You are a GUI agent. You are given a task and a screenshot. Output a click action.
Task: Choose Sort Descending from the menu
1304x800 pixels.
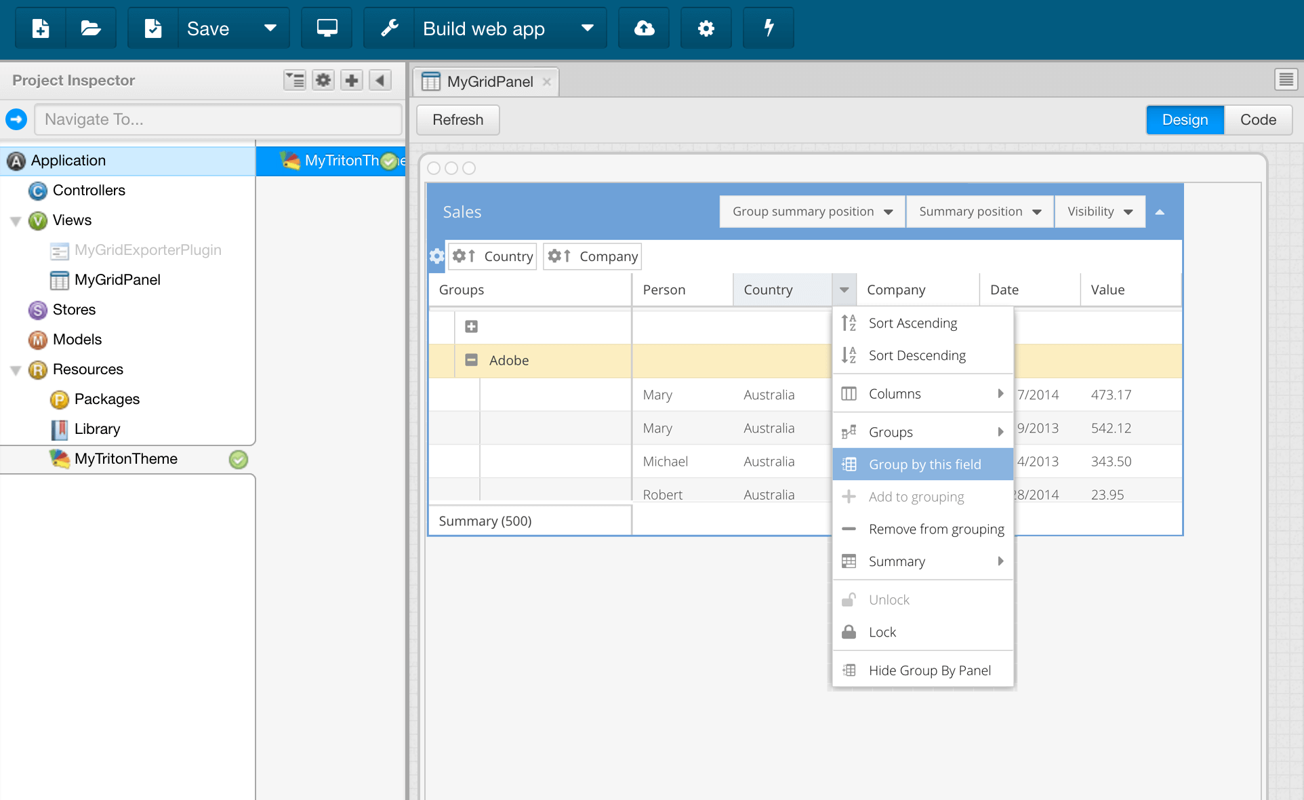[x=922, y=356]
